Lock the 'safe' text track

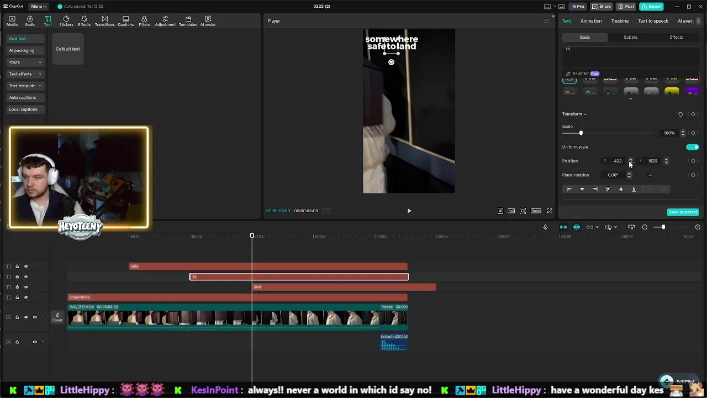[x=17, y=266]
